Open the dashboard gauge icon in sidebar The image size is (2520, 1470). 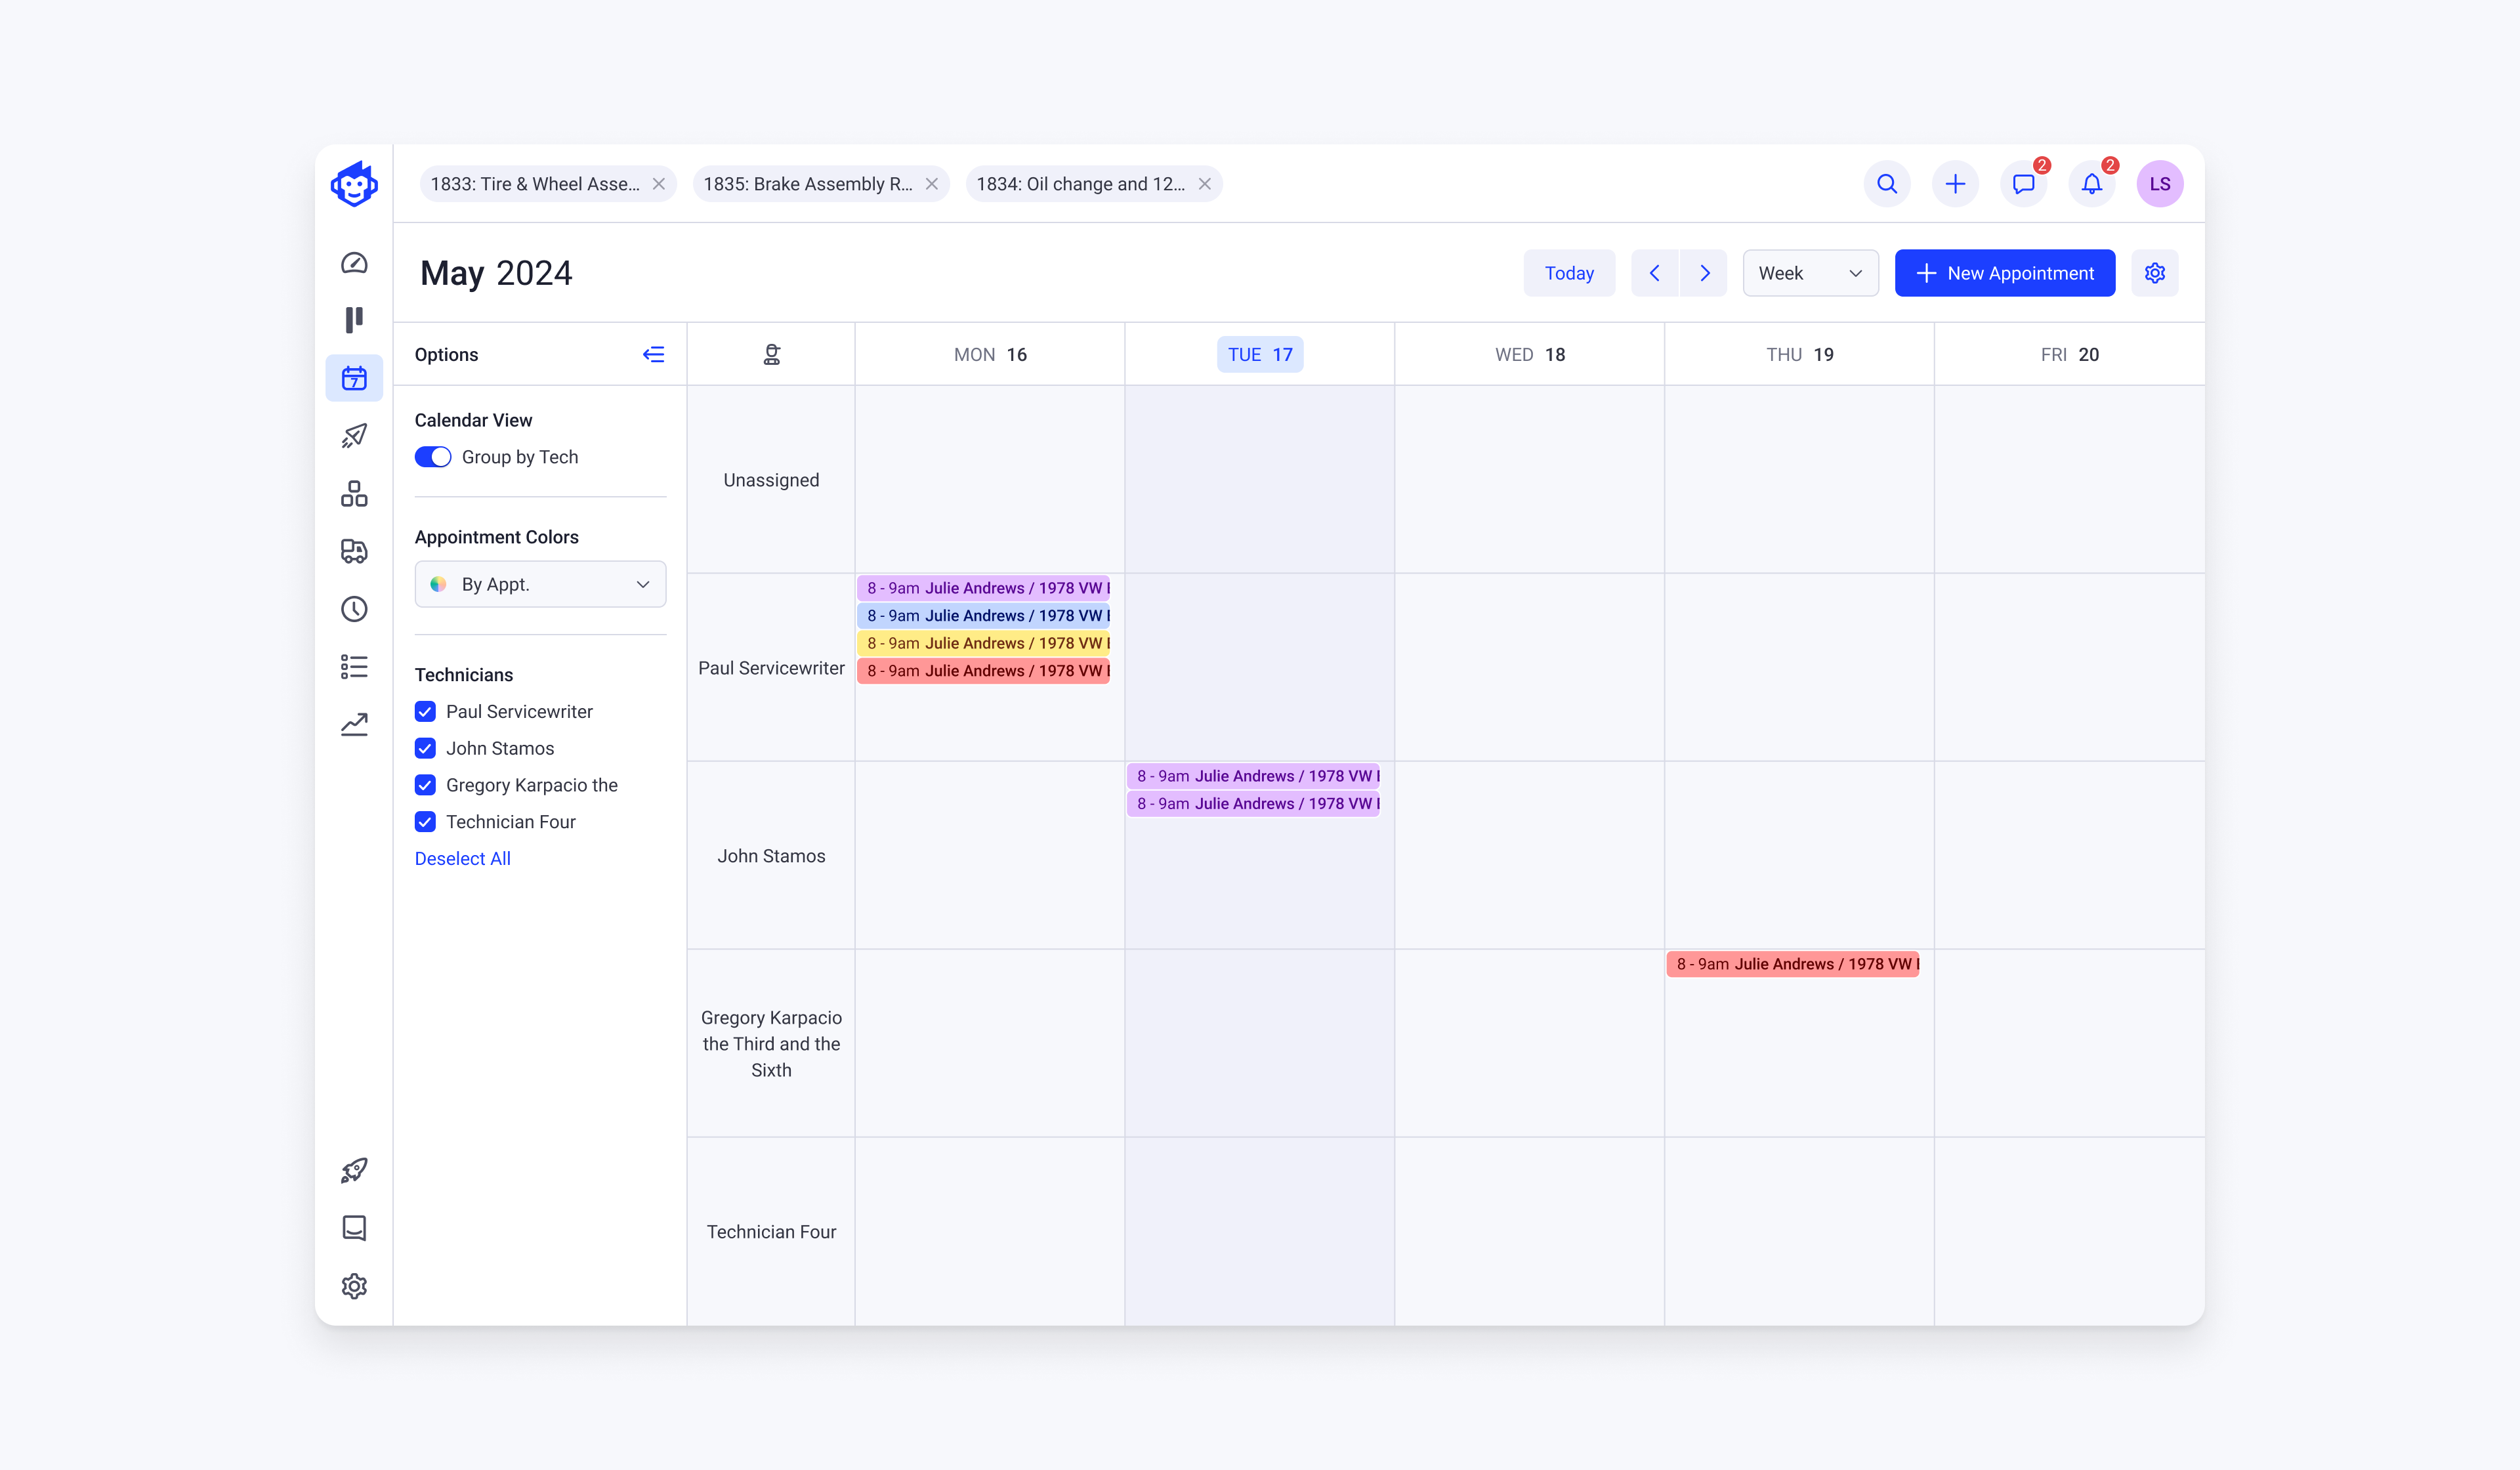pos(354,263)
